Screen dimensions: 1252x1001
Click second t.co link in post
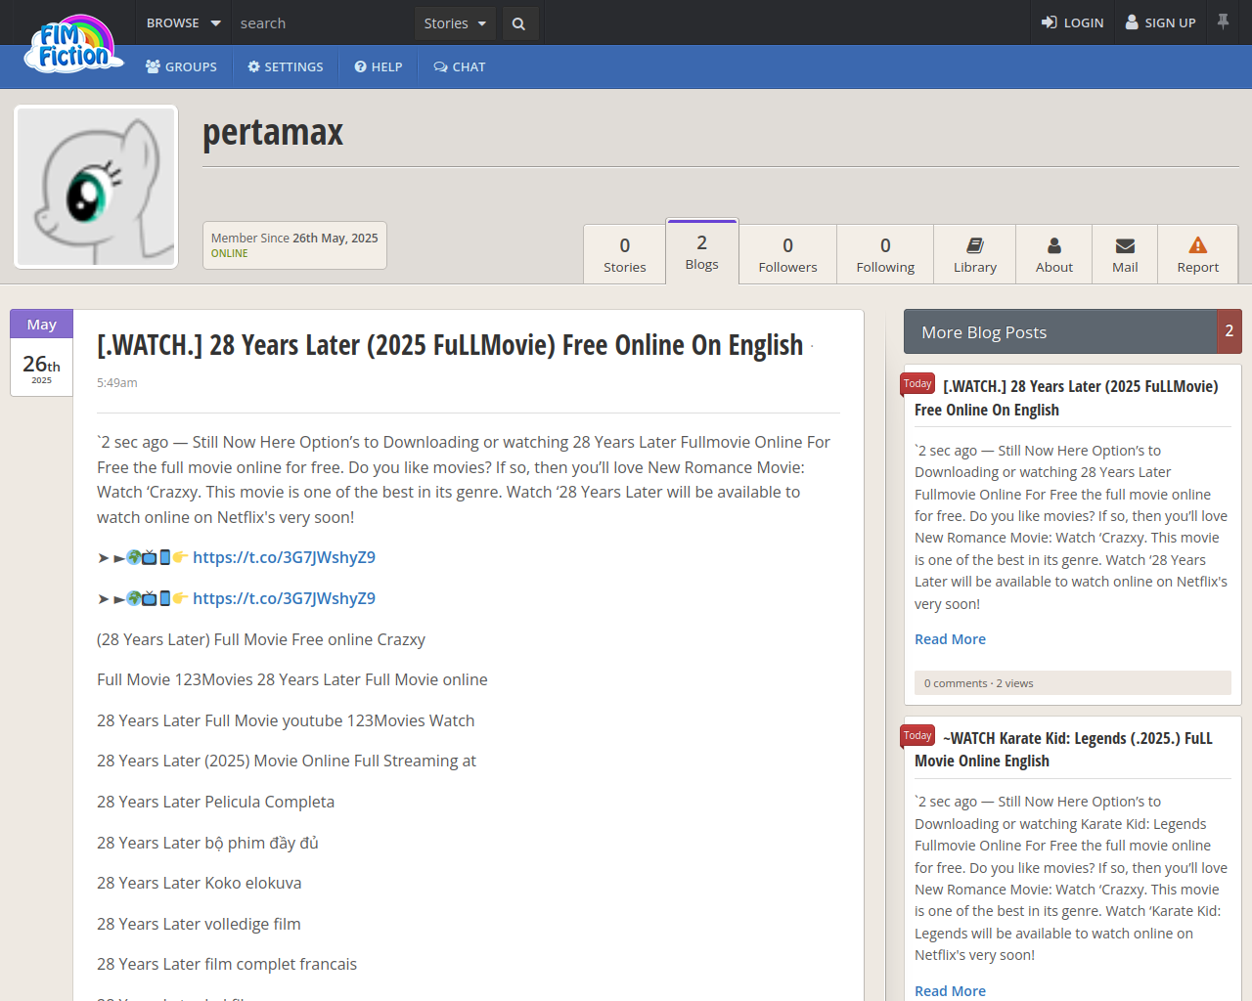[284, 598]
